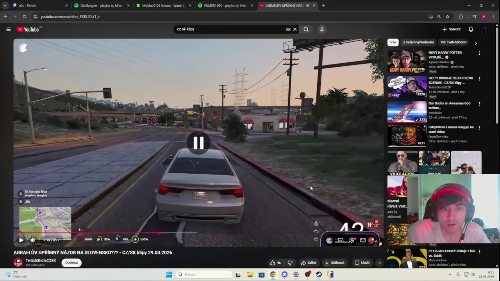Share the video via Sdílet
This screenshot has width=500, height=281.
click(309, 263)
